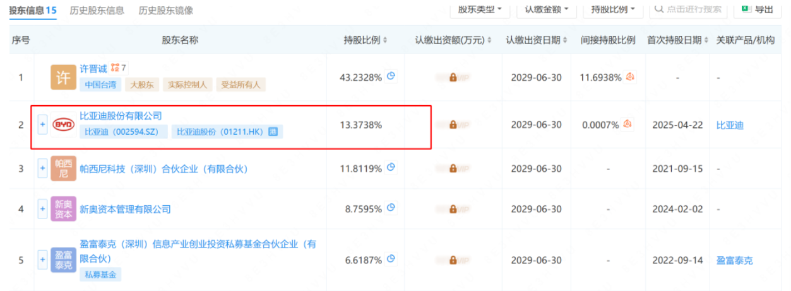Expand the 帕西尼科技 row

click(x=43, y=169)
